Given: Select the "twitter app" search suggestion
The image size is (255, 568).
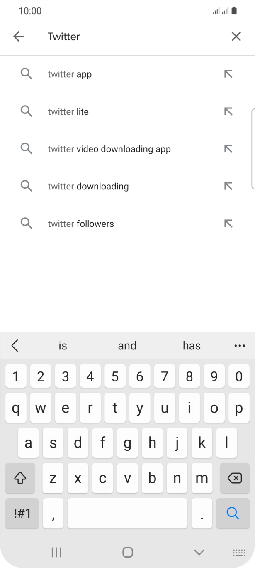Looking at the screenshot, I should pyautogui.click(x=69, y=74).
